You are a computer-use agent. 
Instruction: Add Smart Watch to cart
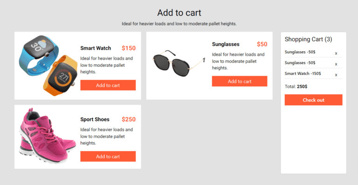[108, 85]
